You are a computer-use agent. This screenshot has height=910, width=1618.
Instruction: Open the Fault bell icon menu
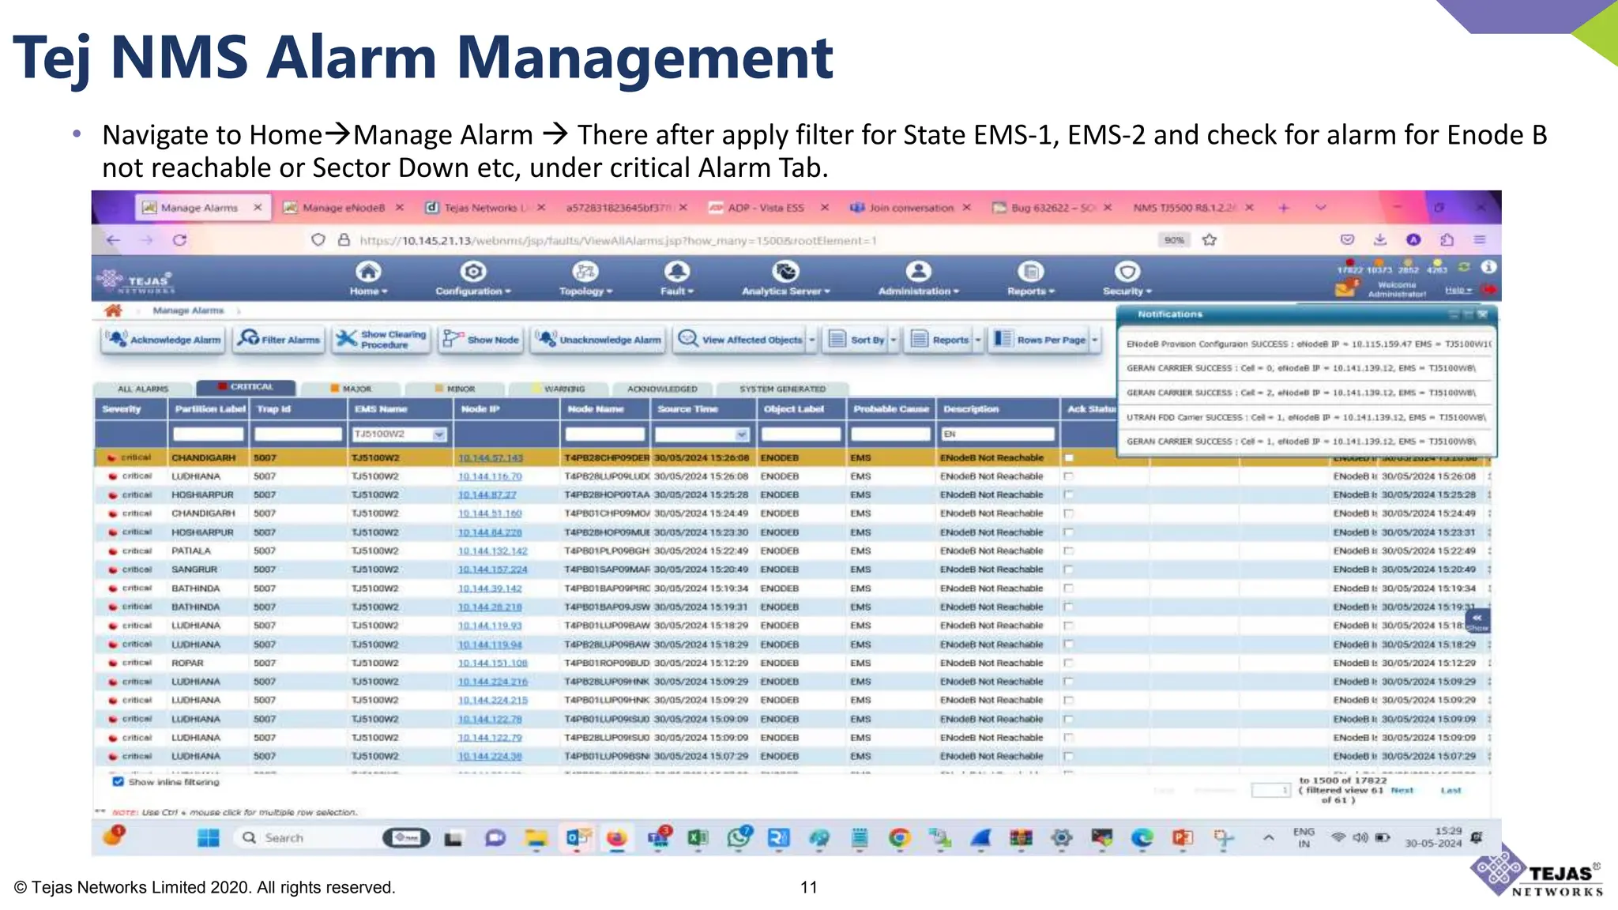click(x=676, y=273)
